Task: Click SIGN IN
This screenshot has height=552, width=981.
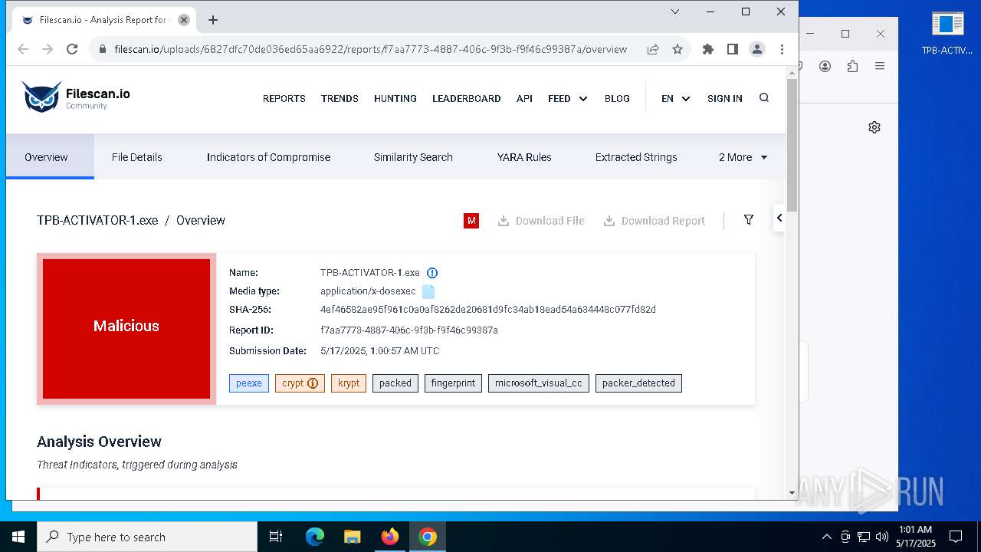Action: click(x=725, y=98)
